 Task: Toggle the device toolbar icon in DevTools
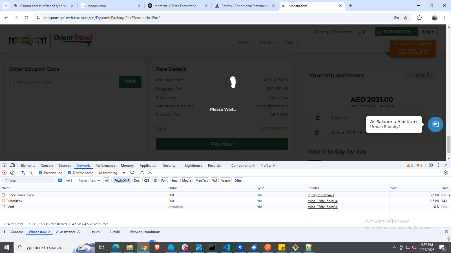[x=12, y=165]
